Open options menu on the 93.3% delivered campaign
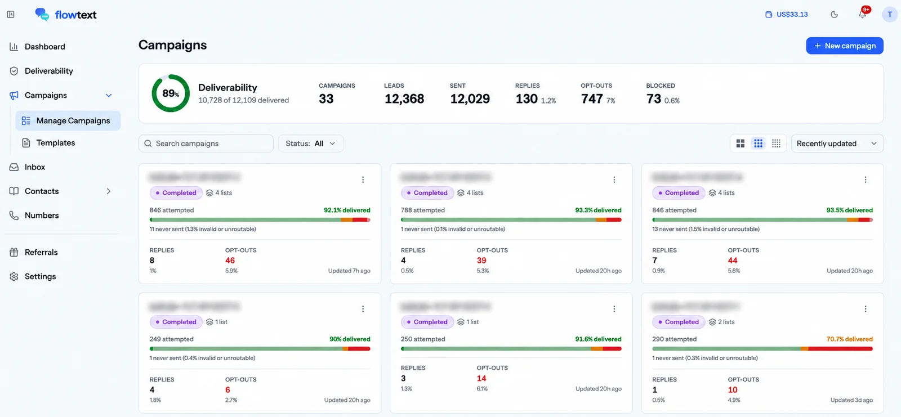 (614, 180)
